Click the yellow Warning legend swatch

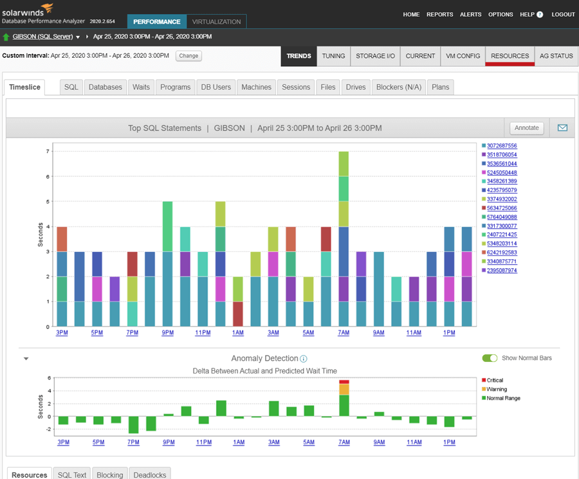tap(484, 389)
